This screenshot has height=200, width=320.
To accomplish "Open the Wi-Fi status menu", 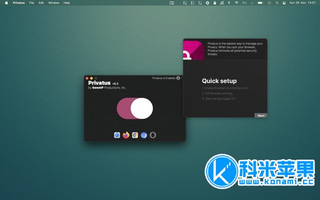I will point(236,3).
